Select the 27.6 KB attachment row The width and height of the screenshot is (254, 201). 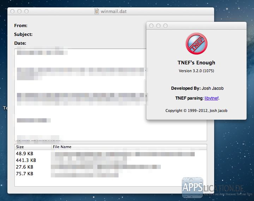click(111, 167)
